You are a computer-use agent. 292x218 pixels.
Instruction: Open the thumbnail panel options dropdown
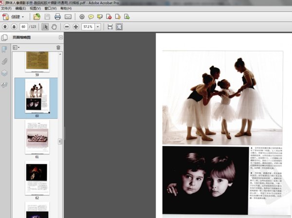(16, 47)
